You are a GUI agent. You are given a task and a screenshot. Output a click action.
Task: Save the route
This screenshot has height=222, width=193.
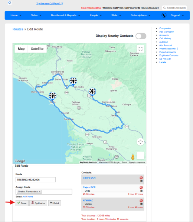[22, 203]
